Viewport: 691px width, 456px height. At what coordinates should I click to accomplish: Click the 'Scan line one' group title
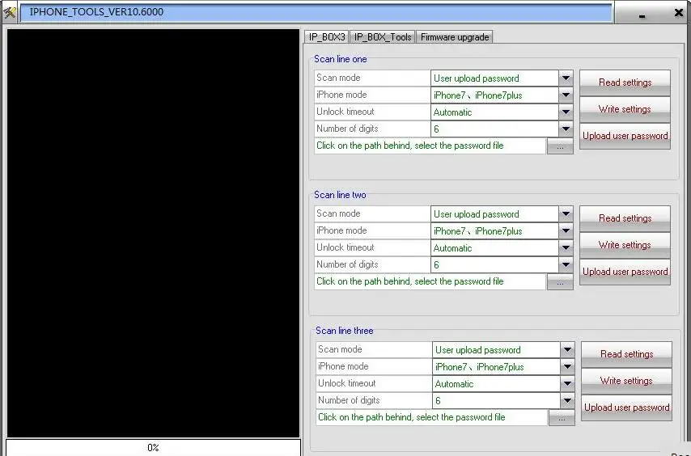coord(340,59)
